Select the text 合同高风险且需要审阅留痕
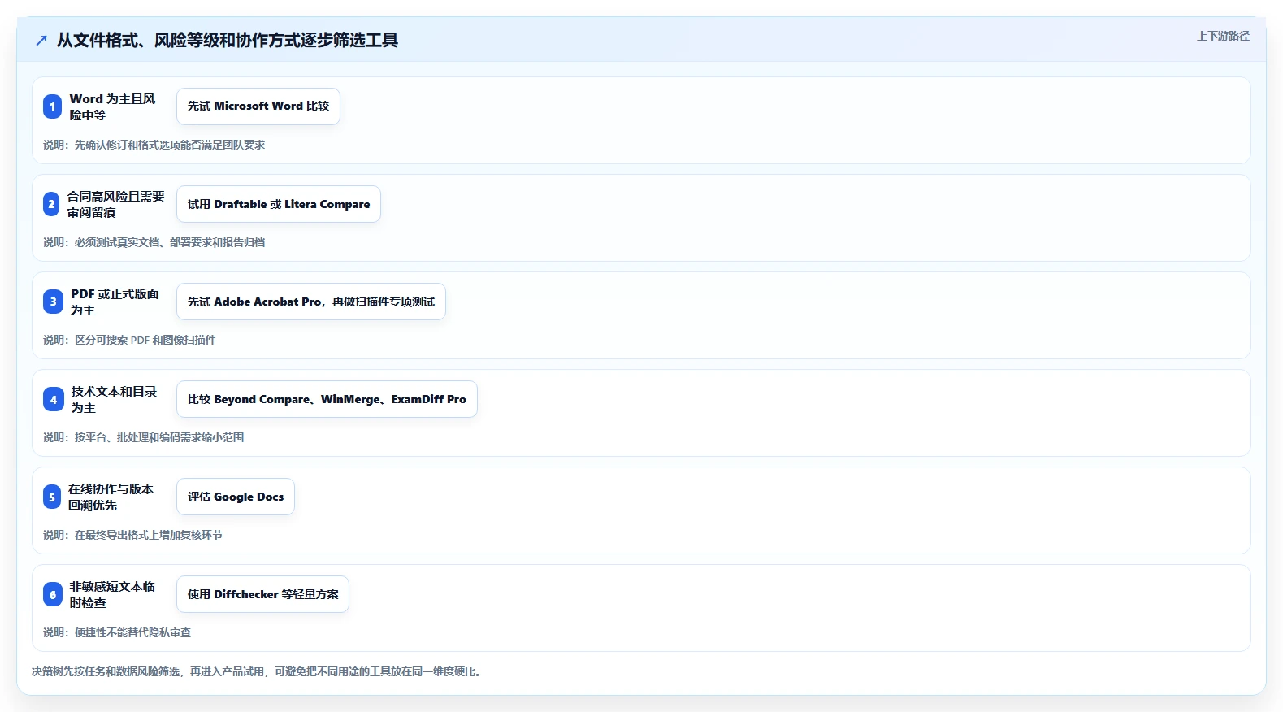This screenshot has height=712, width=1283. tap(115, 204)
